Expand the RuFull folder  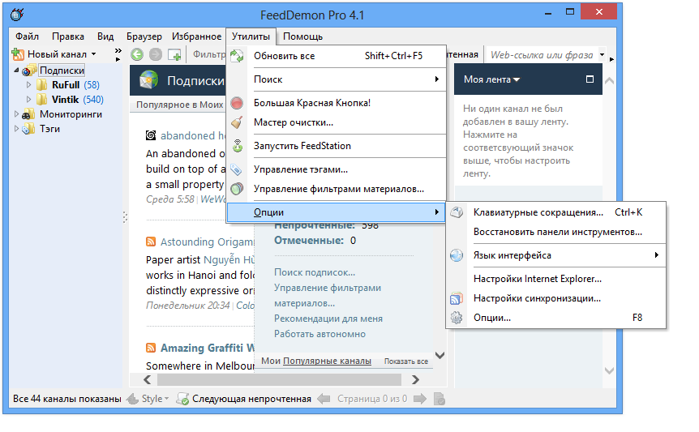pyautogui.click(x=28, y=84)
